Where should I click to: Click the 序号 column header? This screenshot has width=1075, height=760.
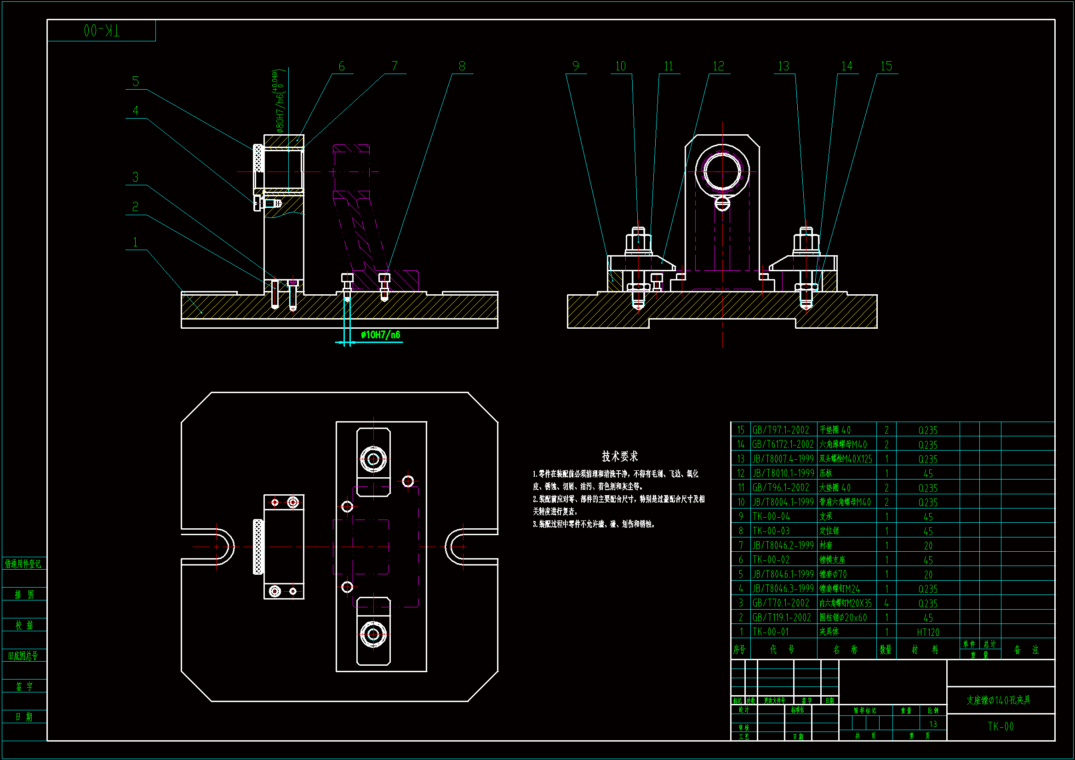coord(739,650)
